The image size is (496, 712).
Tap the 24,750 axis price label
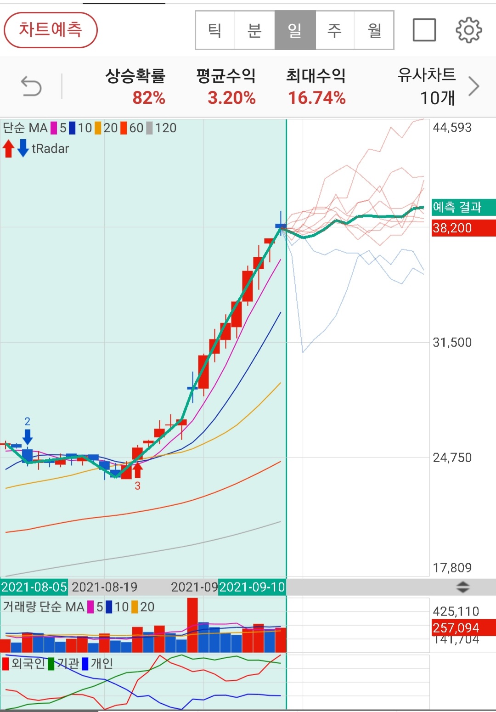click(452, 458)
